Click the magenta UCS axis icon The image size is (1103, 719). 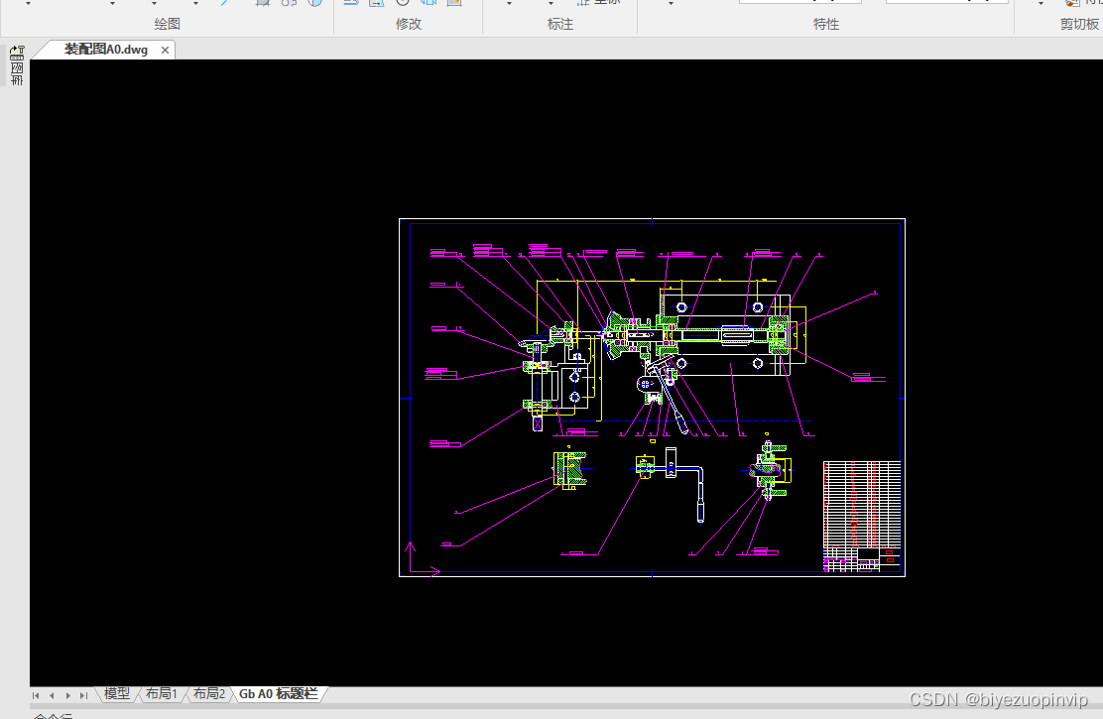tap(424, 559)
